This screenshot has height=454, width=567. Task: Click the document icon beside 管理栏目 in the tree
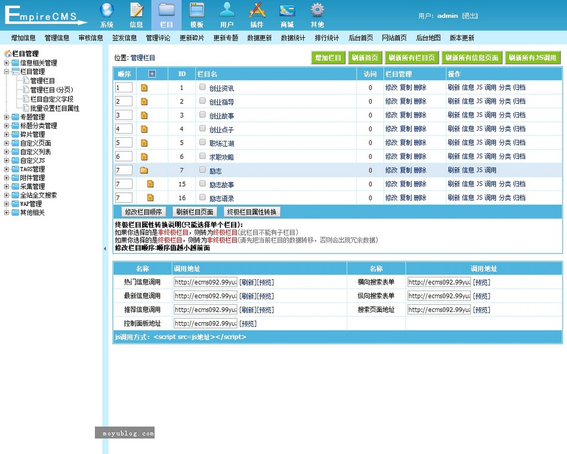point(26,81)
